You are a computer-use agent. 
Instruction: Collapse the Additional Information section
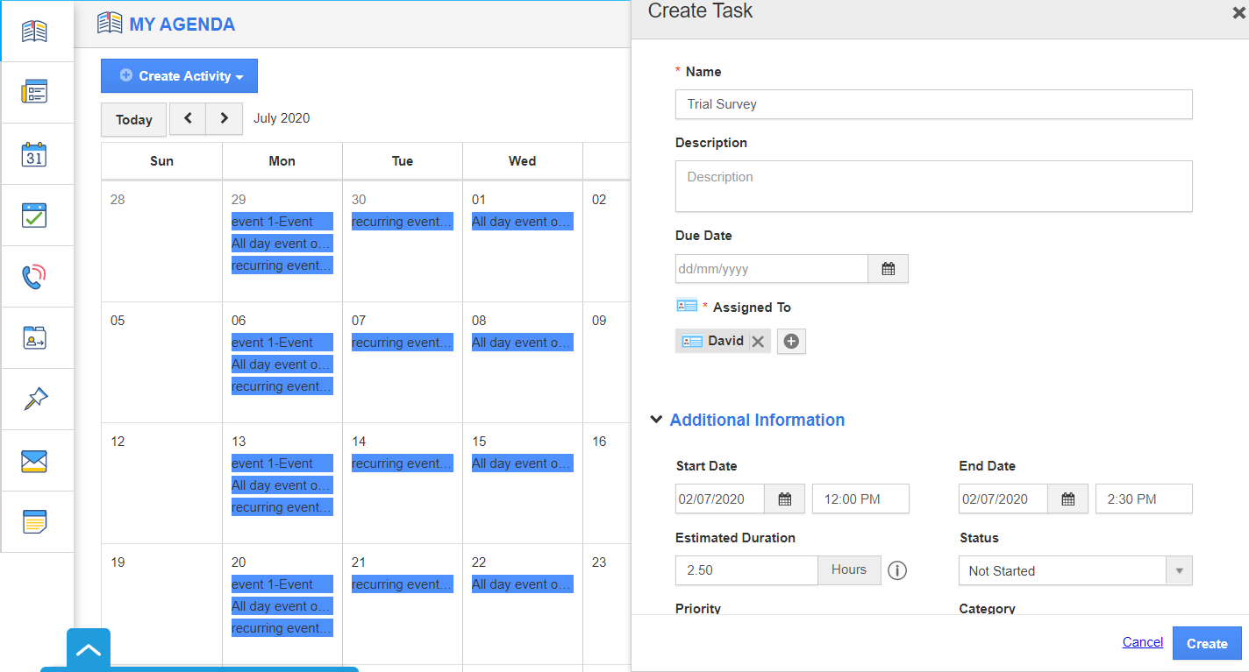pyautogui.click(x=656, y=420)
